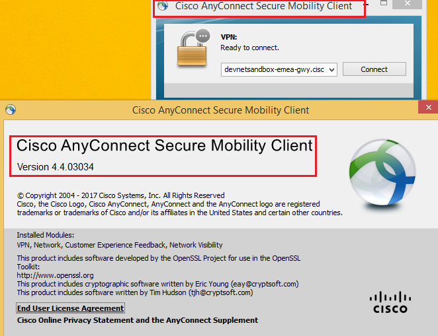438x336 pixels.
Task: Click the AnyConnect icon in About dialog title bar
Action: pyautogui.click(x=11, y=110)
